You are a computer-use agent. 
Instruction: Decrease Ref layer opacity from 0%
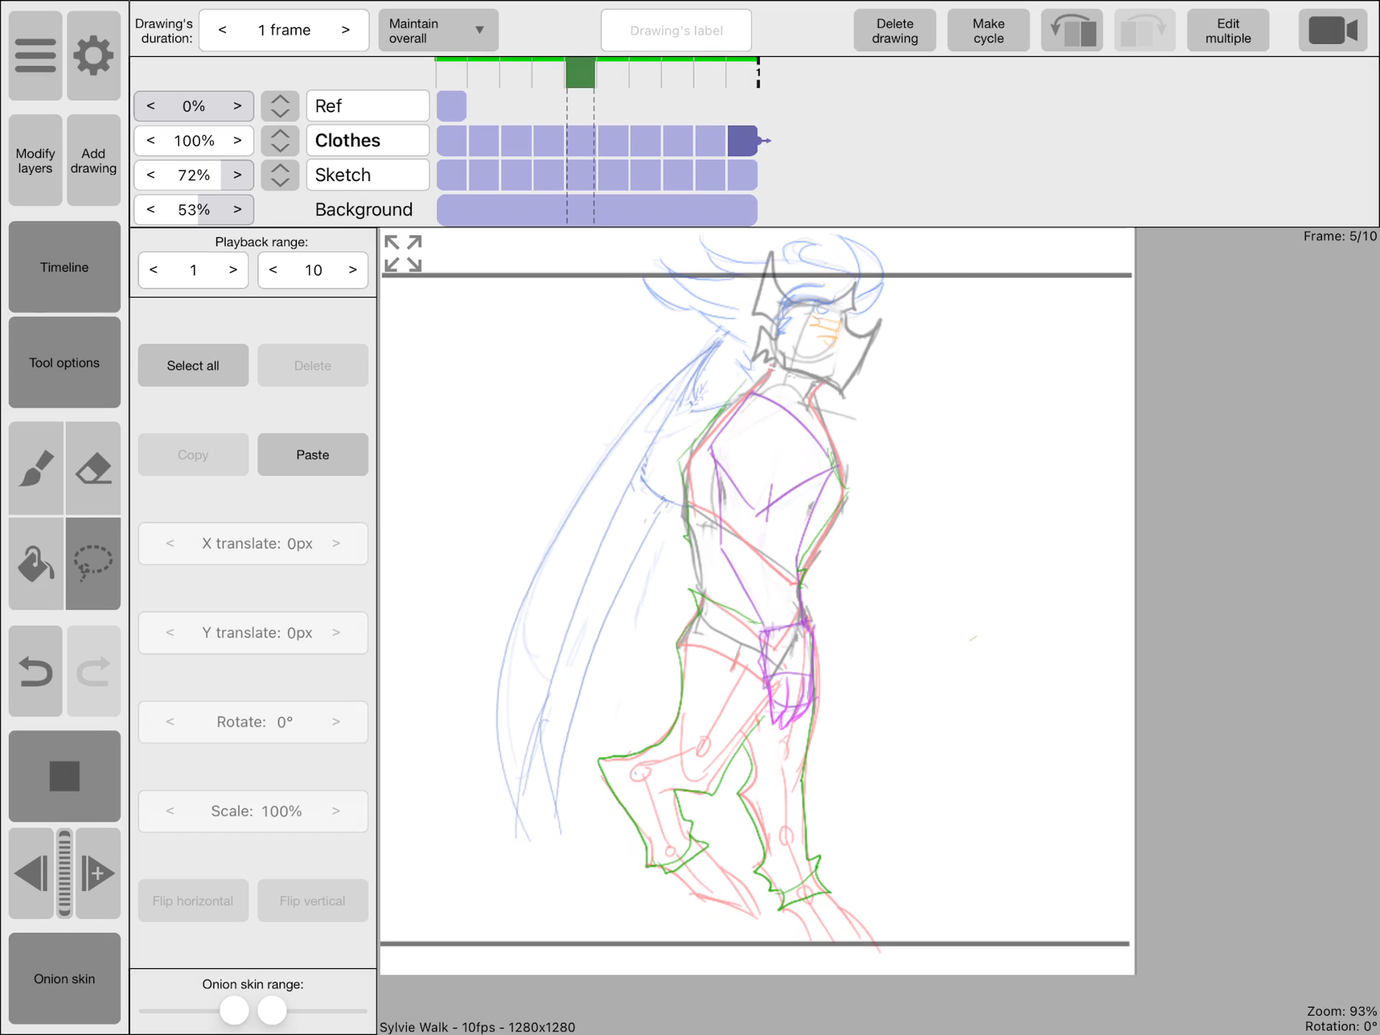tap(151, 106)
